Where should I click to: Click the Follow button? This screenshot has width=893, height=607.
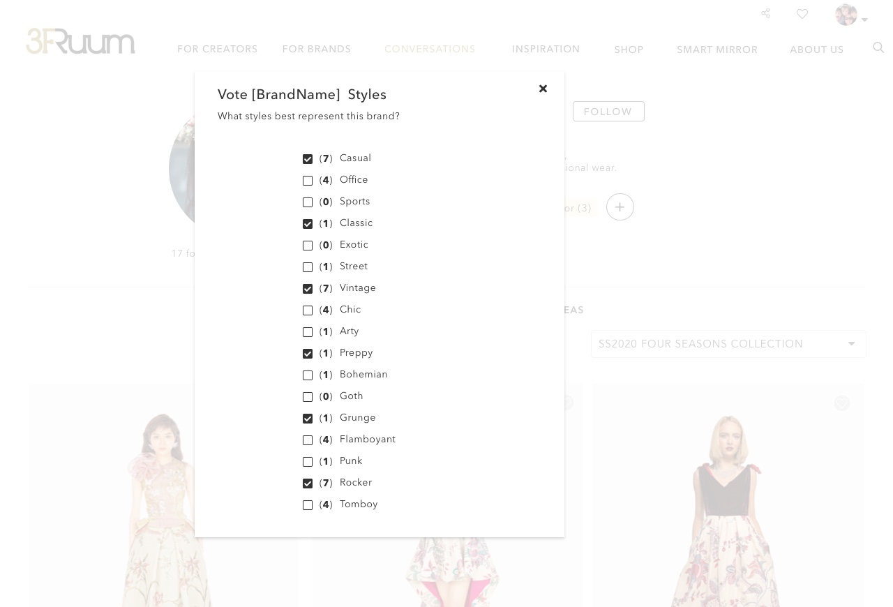tap(608, 112)
